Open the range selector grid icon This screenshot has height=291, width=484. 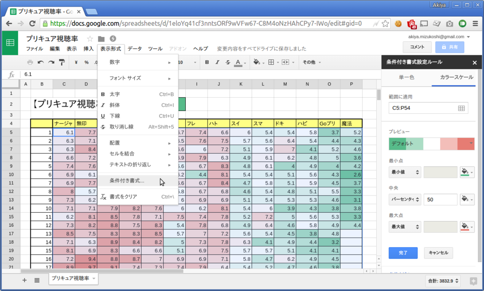(461, 108)
